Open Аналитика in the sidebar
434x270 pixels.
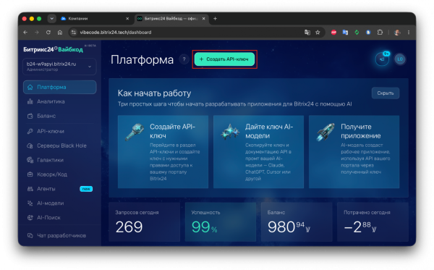(x=60, y=101)
